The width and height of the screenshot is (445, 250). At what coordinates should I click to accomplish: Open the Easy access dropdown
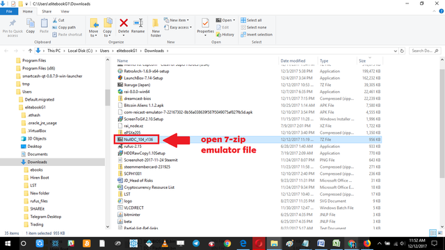tap(178, 28)
